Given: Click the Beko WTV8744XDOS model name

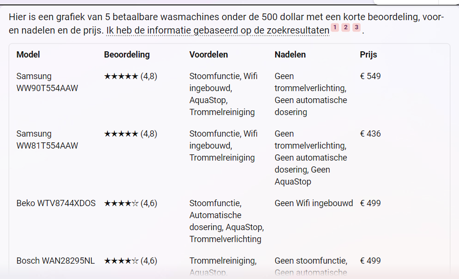Looking at the screenshot, I should tap(56, 203).
